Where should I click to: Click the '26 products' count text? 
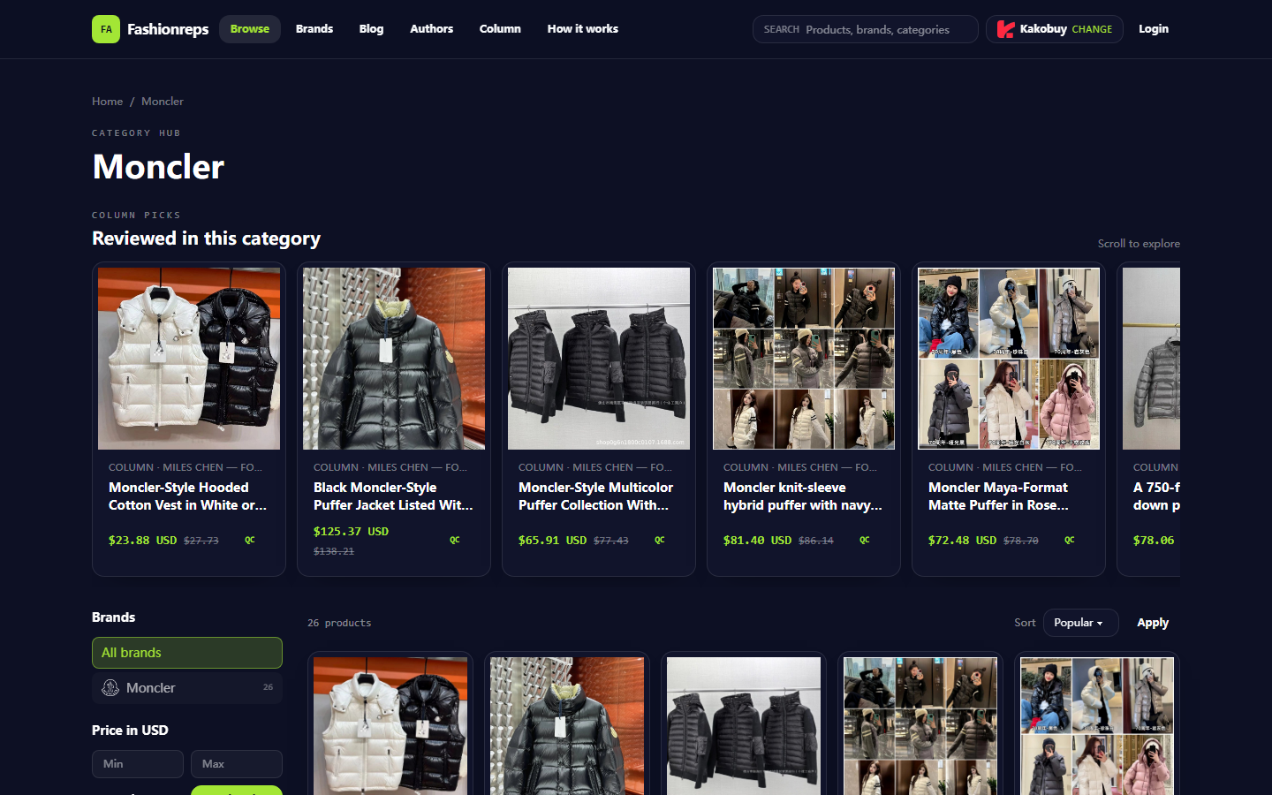tap(339, 623)
